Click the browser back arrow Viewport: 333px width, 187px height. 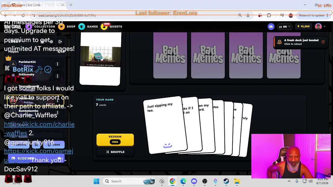pyautogui.click(x=5, y=15)
